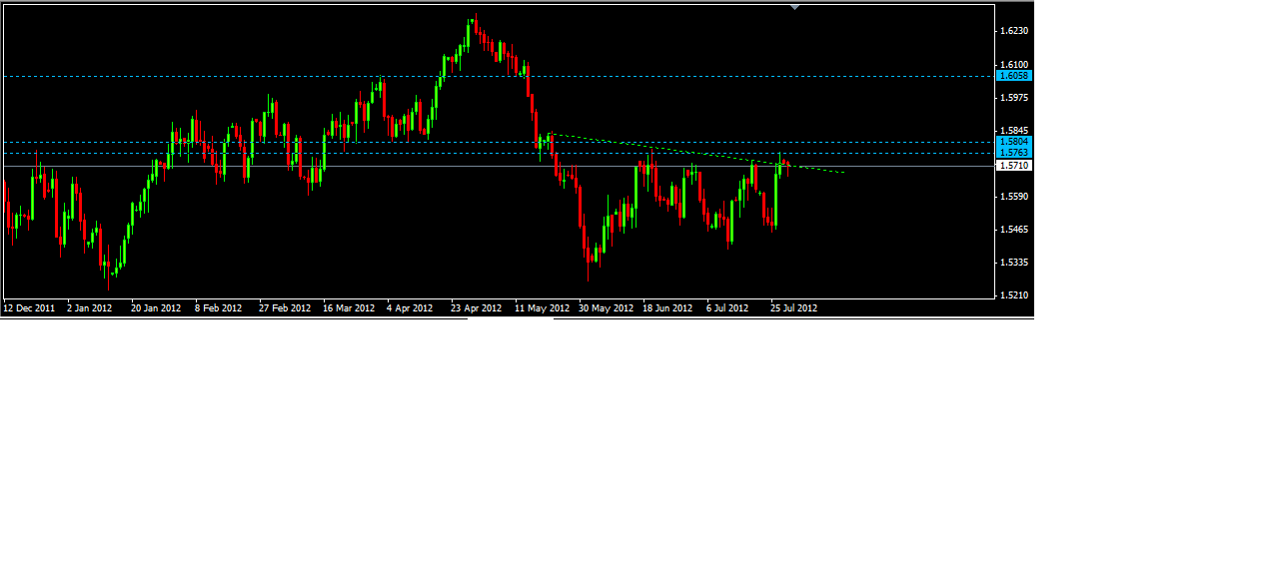Click the 2 Jan 2012 date label
The image size is (1273, 575).
(x=90, y=308)
